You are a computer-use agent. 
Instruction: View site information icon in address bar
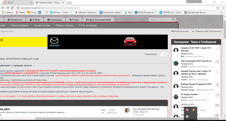tap(18, 8)
